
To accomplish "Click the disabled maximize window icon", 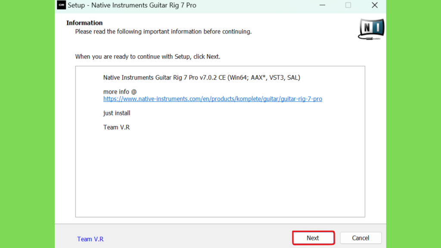I will coord(348,5).
